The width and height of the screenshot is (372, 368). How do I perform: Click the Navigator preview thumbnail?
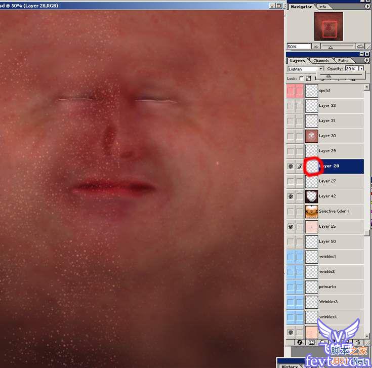pyautogui.click(x=328, y=26)
